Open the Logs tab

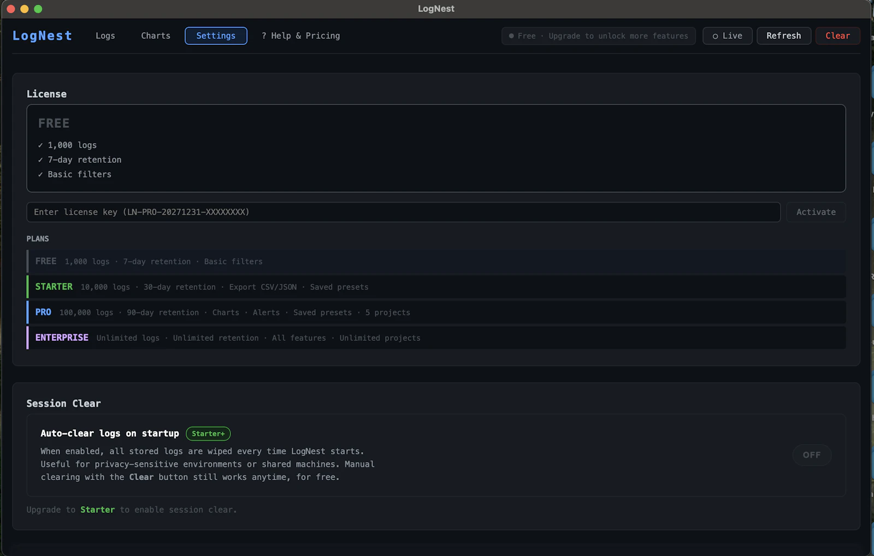point(105,36)
